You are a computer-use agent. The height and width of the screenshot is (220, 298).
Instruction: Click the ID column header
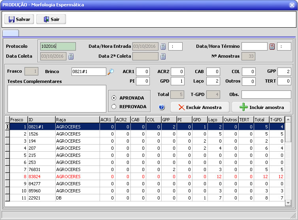[x=41, y=120]
